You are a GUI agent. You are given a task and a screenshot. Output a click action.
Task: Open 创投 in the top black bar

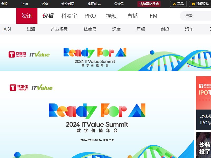pyautogui.click(x=4, y=4)
